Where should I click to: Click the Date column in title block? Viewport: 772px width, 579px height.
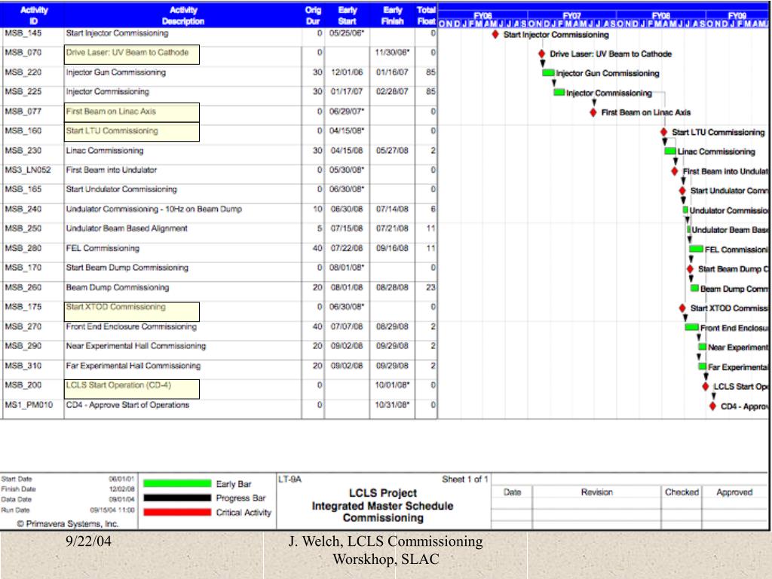512,492
